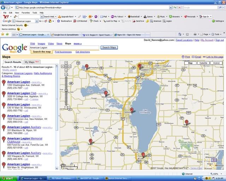Click the IE back navigation button
226x181 pixels.
[3, 7]
